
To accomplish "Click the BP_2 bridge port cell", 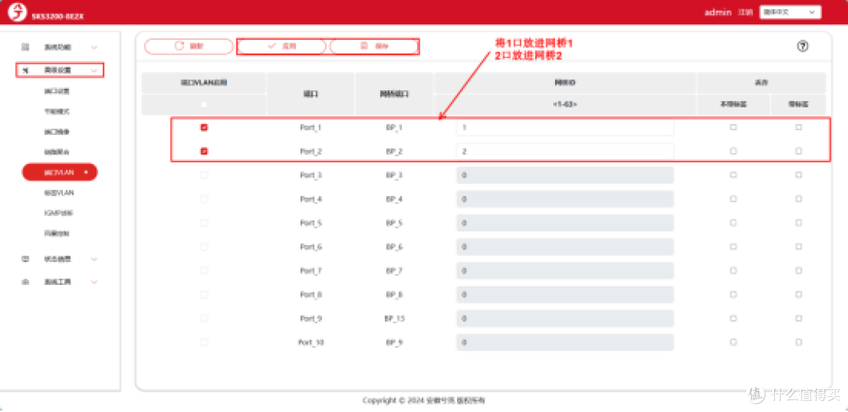I will 393,151.
